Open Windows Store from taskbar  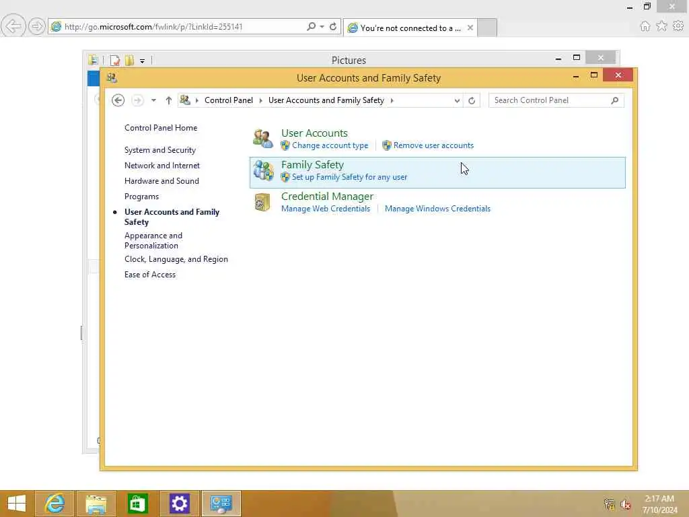(x=137, y=504)
